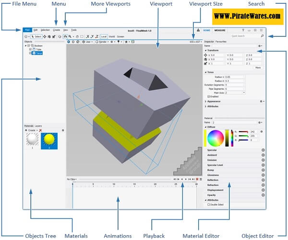Open the Main Axis dropdown
Viewport: 288px width, 240px height.
tap(244, 92)
